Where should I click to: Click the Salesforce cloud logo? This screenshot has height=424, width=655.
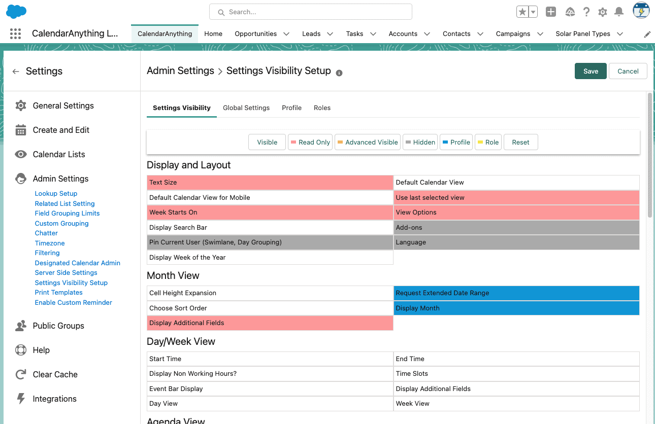(x=16, y=11)
